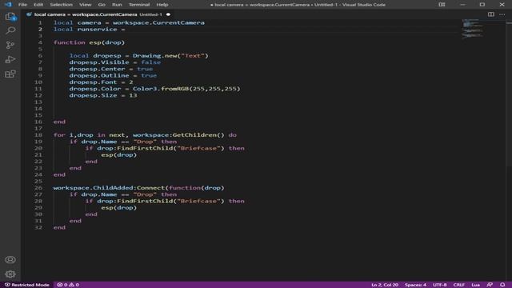Screen dimensions: 512x288
Task: Click the Split Editor Right icon
Action: [490, 14]
